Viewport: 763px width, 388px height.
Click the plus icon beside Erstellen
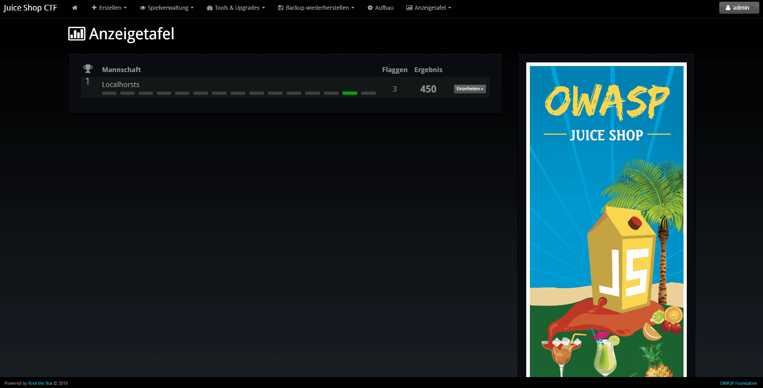click(x=94, y=8)
